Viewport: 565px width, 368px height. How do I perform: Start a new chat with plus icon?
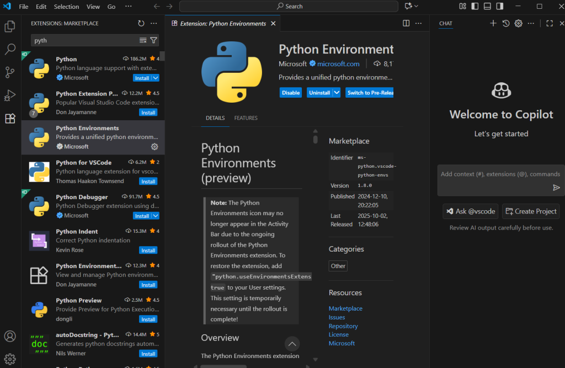[x=493, y=23]
